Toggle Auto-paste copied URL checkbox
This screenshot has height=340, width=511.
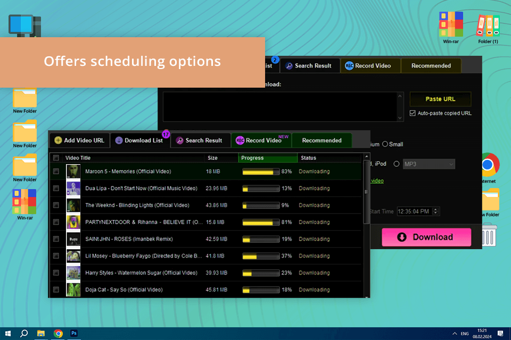pos(413,113)
